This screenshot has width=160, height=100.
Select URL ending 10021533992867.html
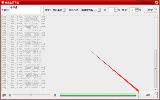23,71
